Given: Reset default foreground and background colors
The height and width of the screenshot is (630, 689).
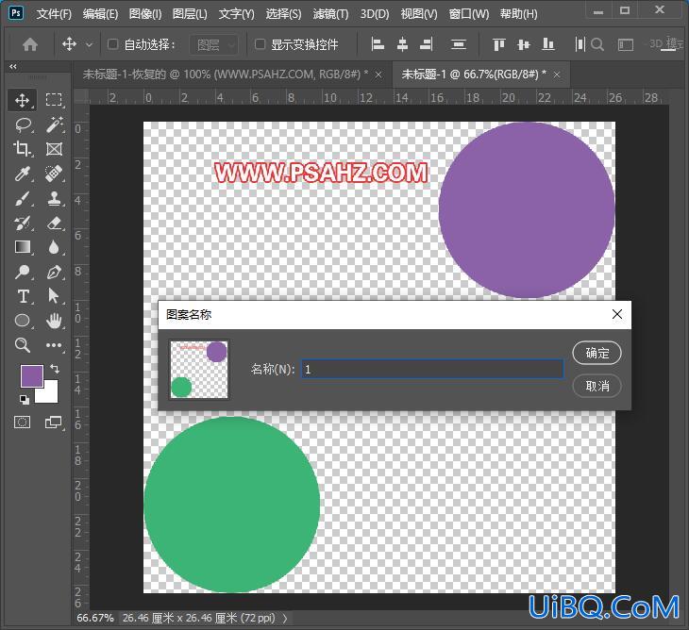Looking at the screenshot, I should (x=25, y=400).
